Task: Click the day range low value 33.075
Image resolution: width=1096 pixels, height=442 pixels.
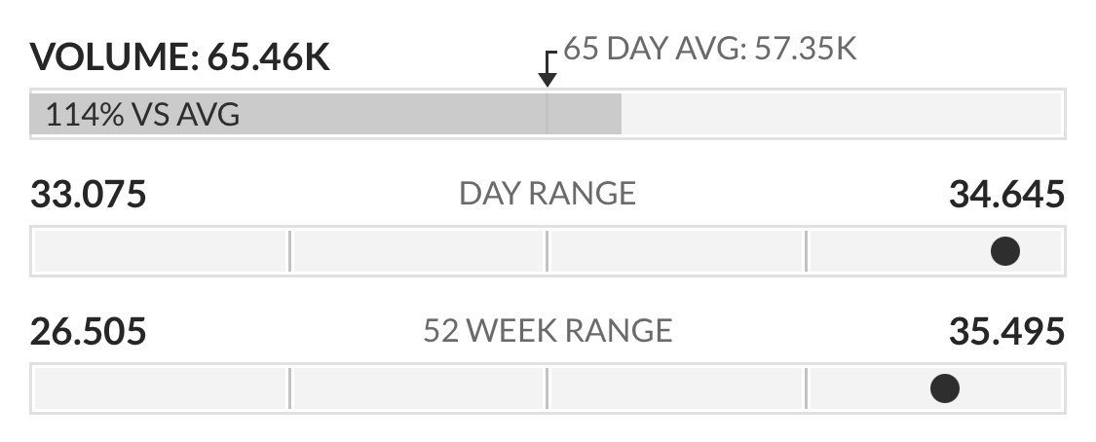Action: pyautogui.click(x=88, y=194)
